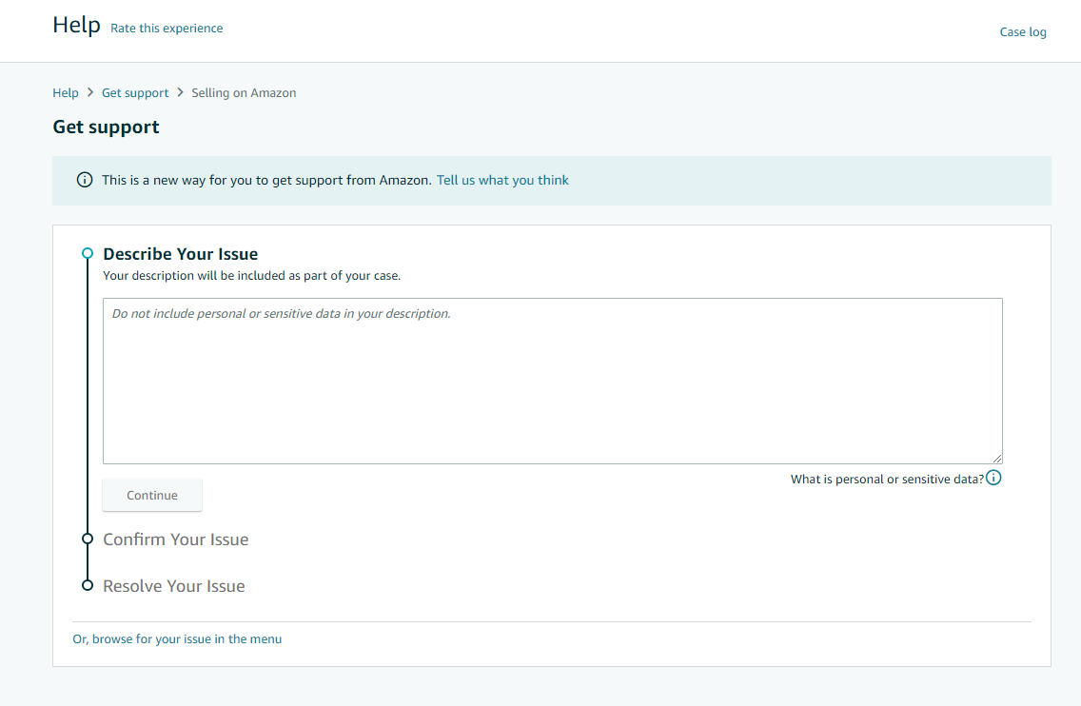The width and height of the screenshot is (1081, 706).
Task: Select the Resolve Your Issue step circle
Action: point(88,585)
